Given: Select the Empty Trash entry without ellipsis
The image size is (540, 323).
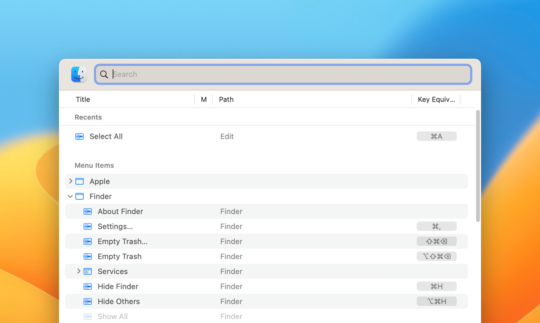Looking at the screenshot, I should (x=119, y=256).
